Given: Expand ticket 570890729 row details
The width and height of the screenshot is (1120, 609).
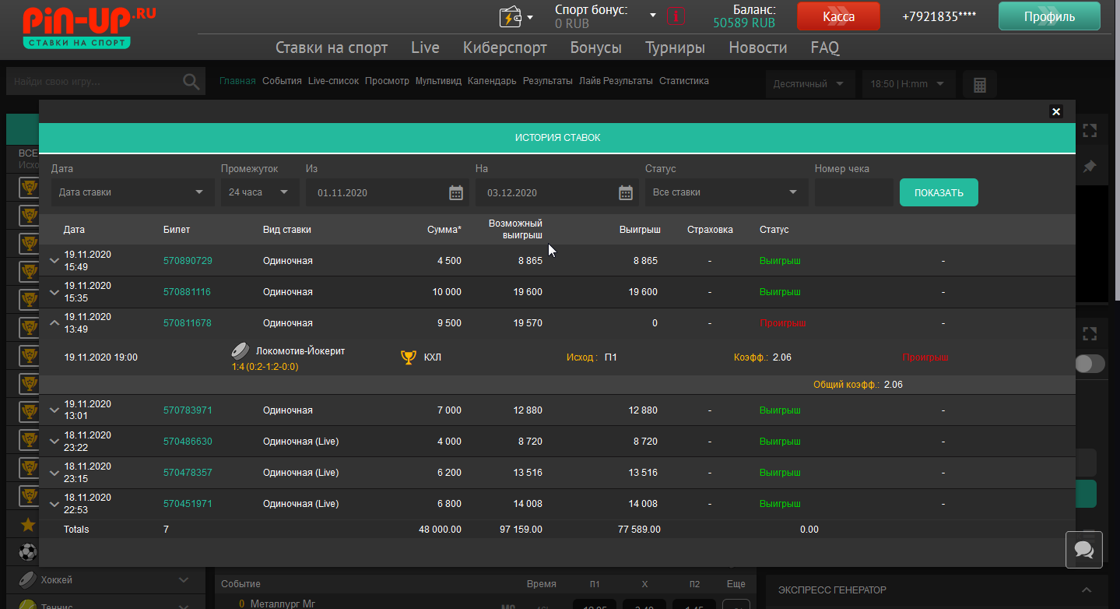Looking at the screenshot, I should (x=54, y=261).
